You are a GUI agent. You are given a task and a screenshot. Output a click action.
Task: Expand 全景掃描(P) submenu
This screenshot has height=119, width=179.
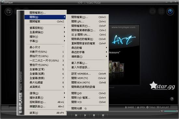46,32
